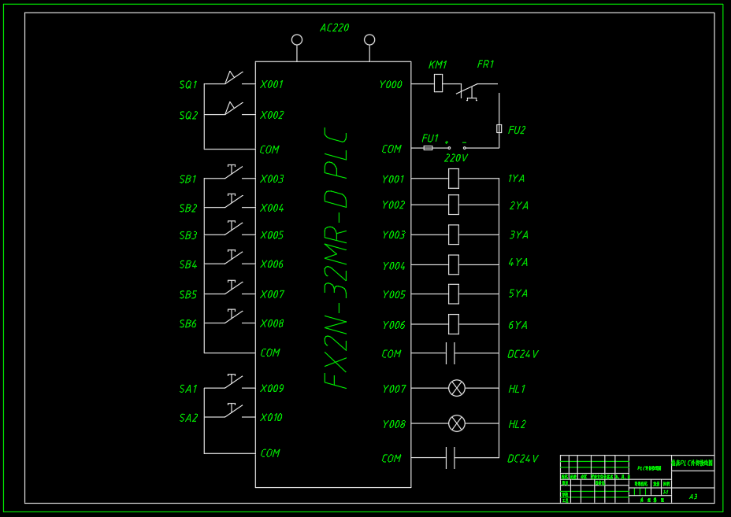This screenshot has height=517, width=731.
Task: Select the Y007 output terminal label
Action: click(x=394, y=389)
